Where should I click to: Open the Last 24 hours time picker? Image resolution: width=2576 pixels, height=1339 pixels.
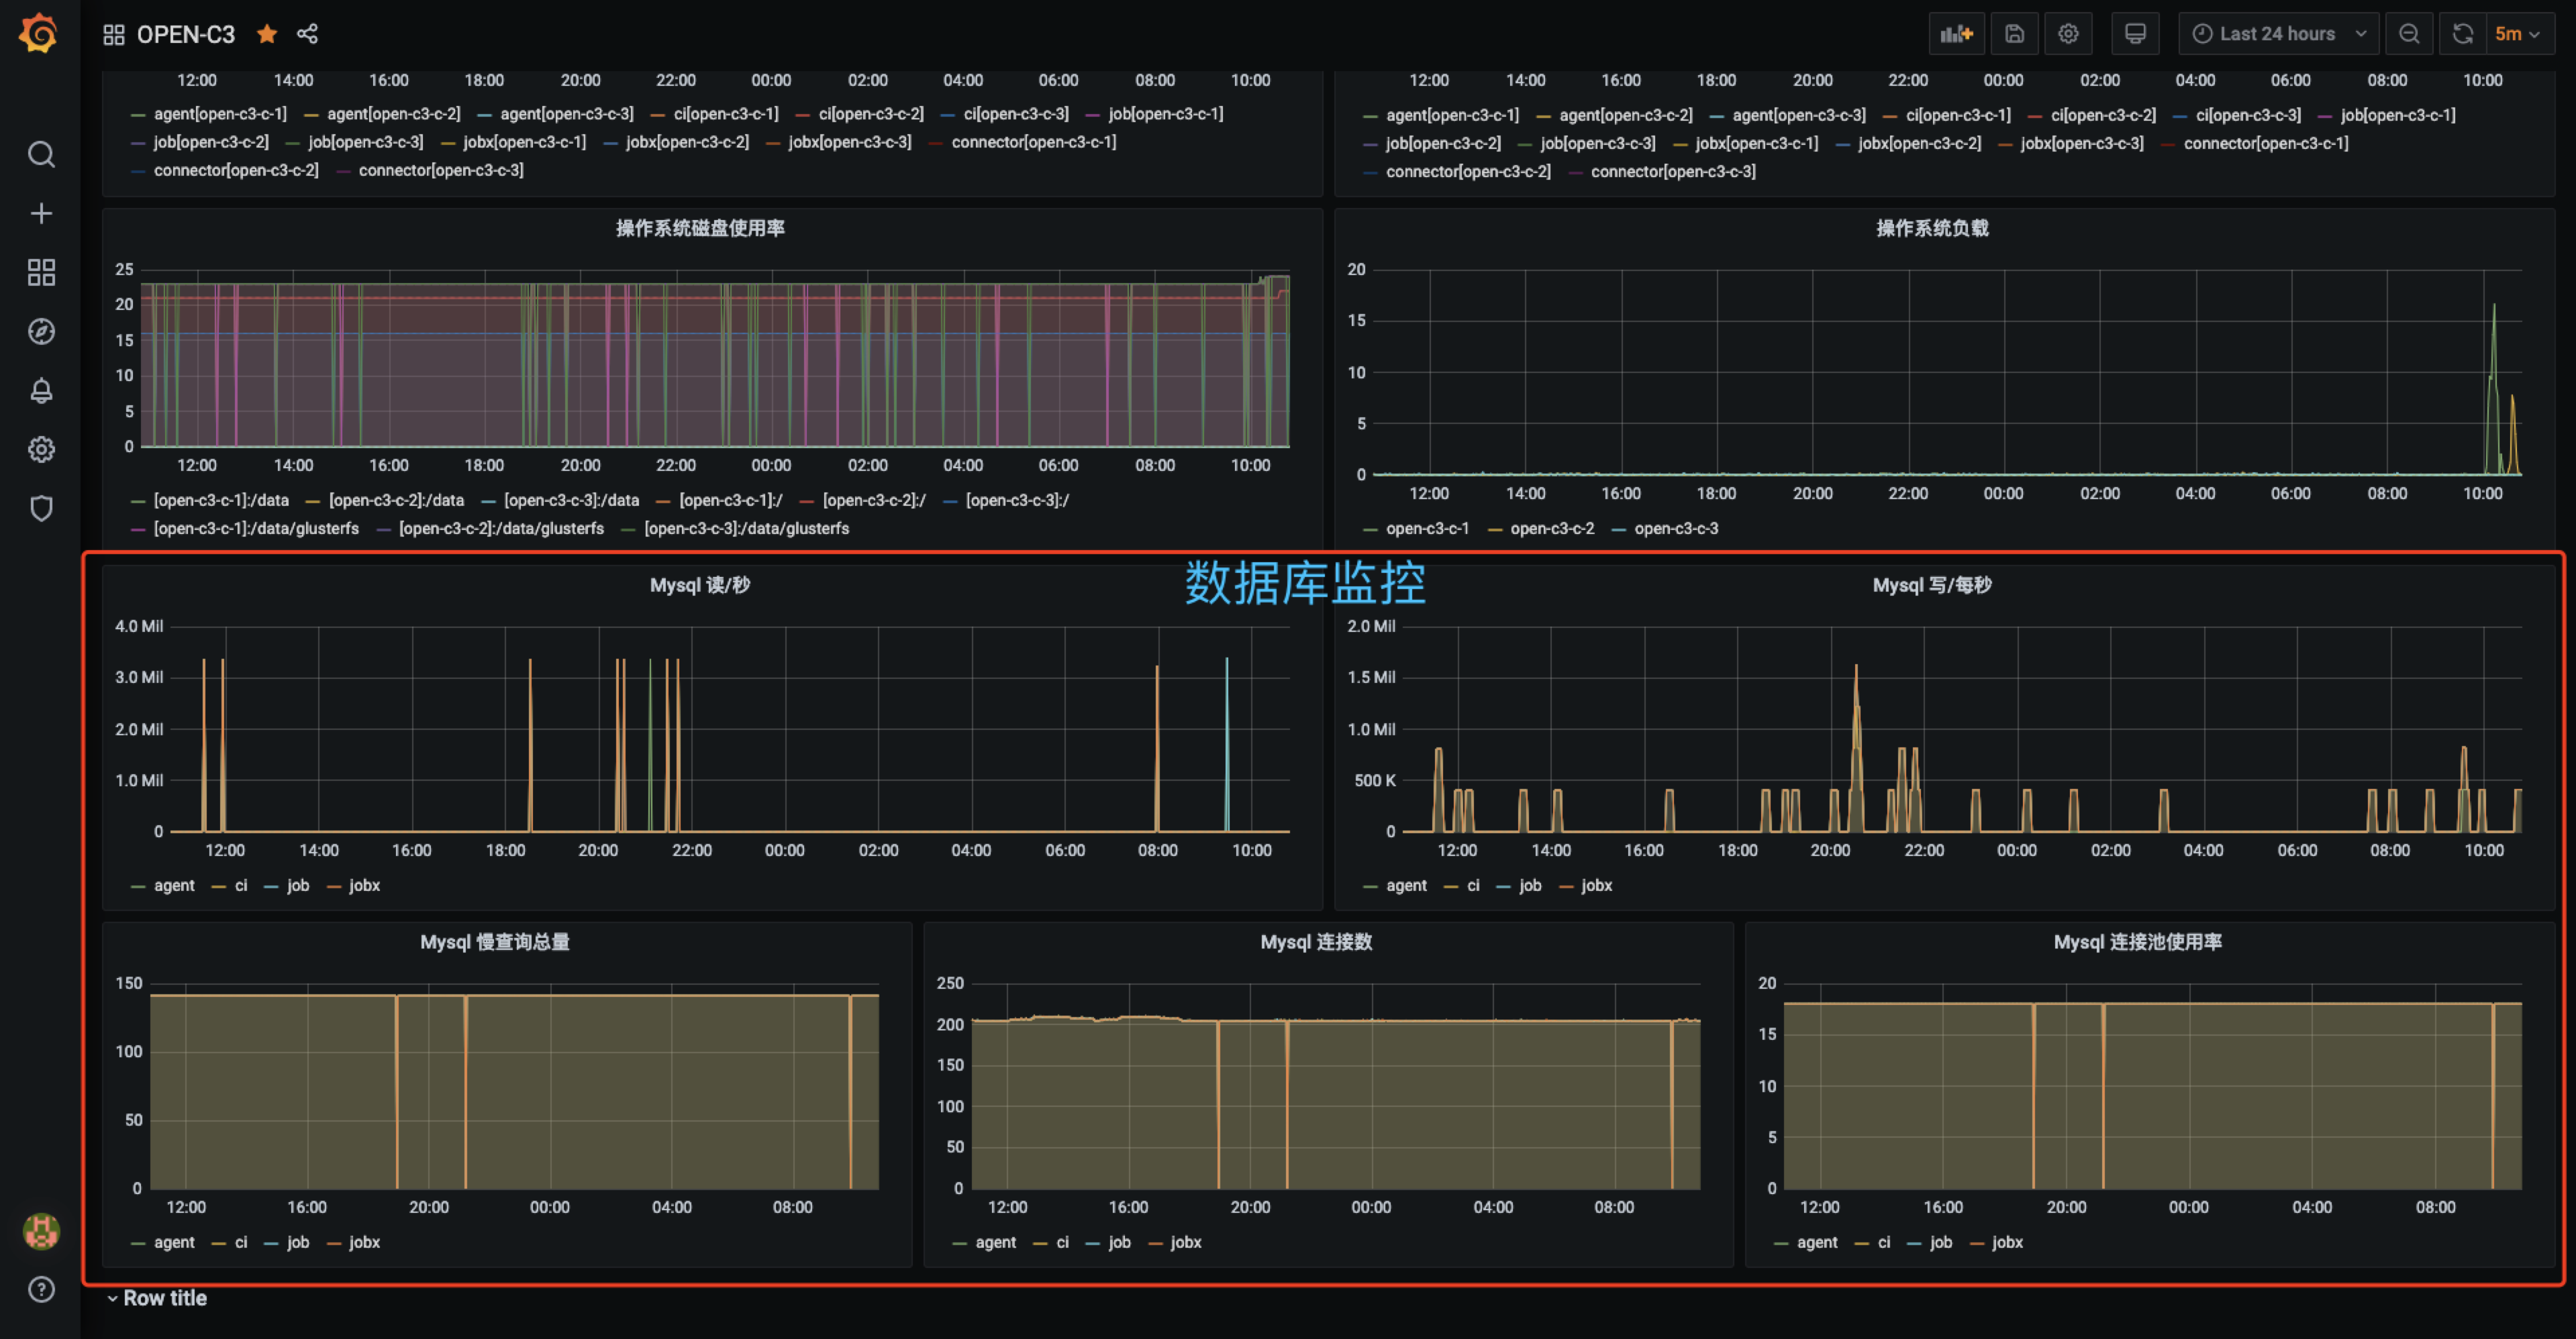[x=2278, y=34]
